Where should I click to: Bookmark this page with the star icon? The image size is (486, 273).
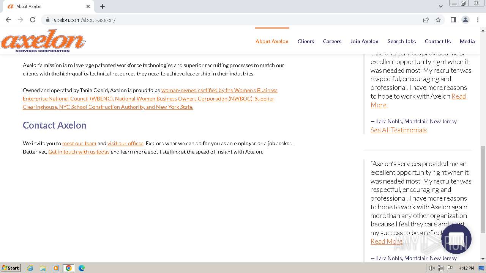(x=438, y=20)
